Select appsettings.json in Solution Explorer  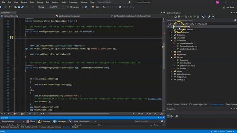click(184, 74)
